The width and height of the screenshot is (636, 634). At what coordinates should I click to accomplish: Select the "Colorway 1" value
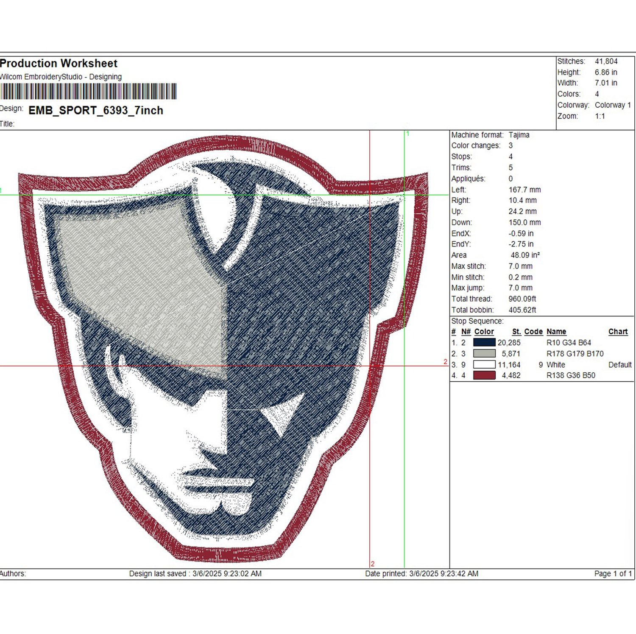(x=613, y=105)
